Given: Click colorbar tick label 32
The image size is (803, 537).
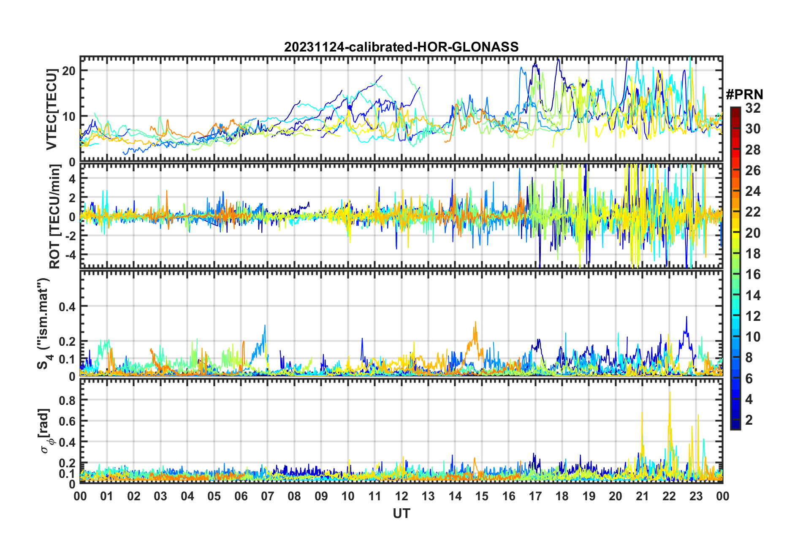Looking at the screenshot, I should pyautogui.click(x=752, y=108).
